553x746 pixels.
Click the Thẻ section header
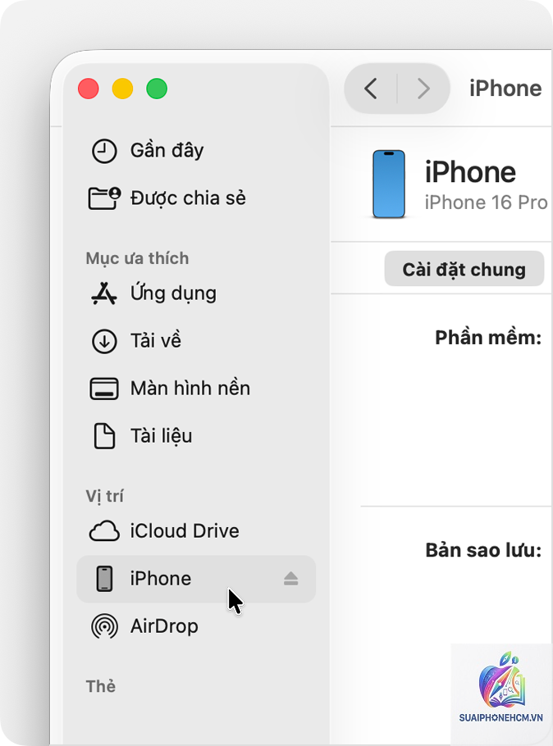point(100,686)
